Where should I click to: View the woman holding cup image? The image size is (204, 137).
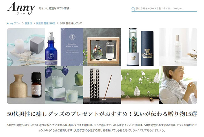click(178, 85)
